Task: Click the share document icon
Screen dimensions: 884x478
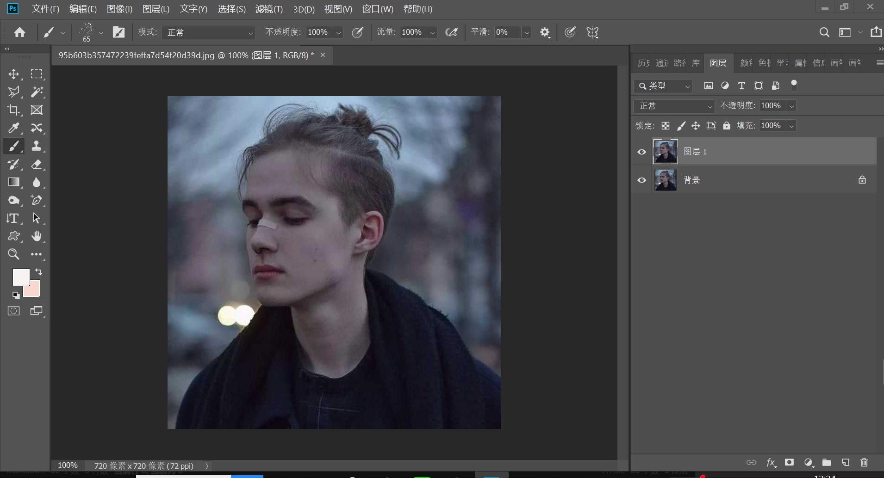Action: (876, 32)
